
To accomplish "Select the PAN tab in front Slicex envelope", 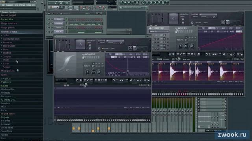I will (110, 54).
